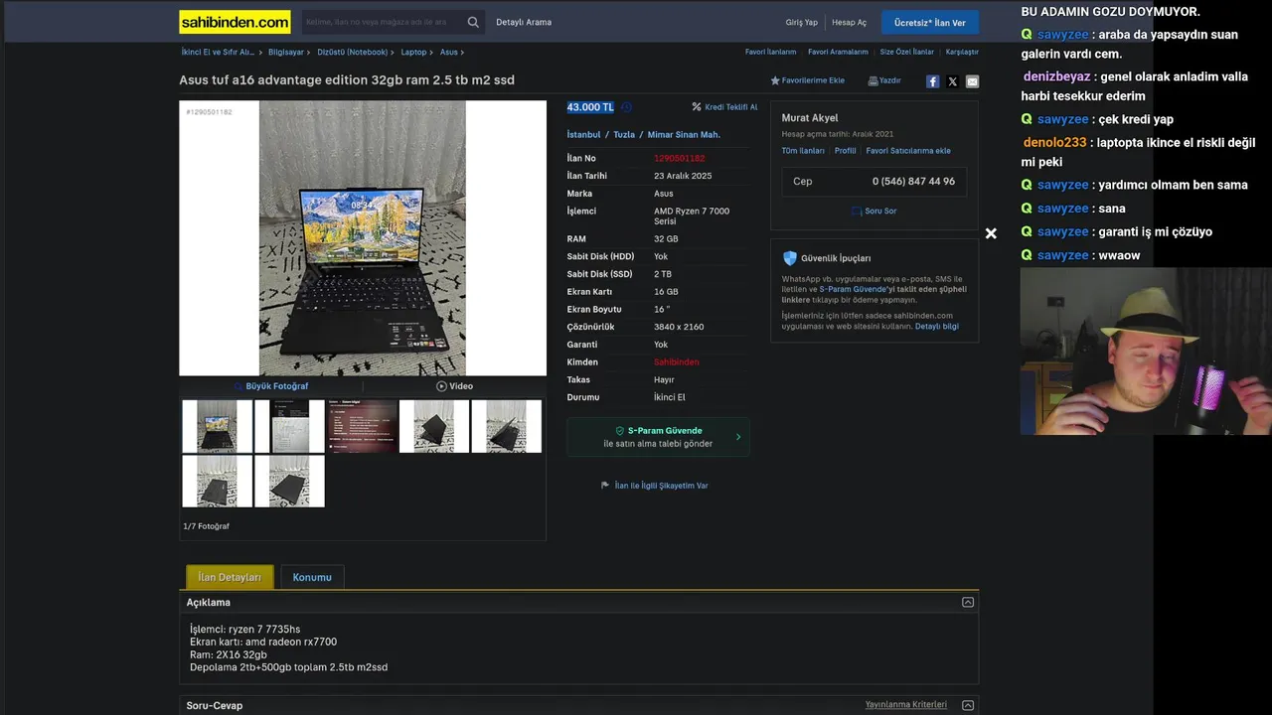This screenshot has width=1272, height=715.
Task: Open Favori İlanlarım link
Action: 770,52
